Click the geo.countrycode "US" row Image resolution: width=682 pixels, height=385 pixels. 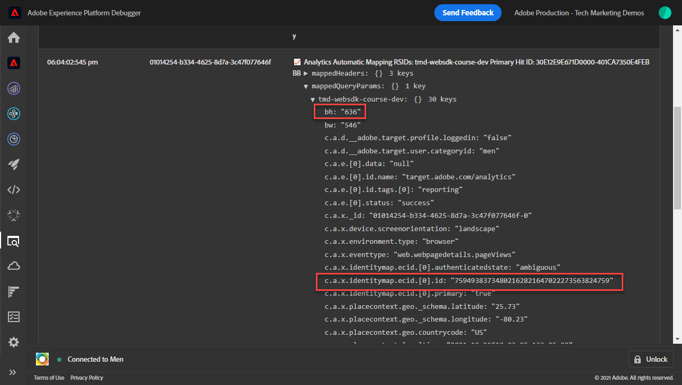406,332
